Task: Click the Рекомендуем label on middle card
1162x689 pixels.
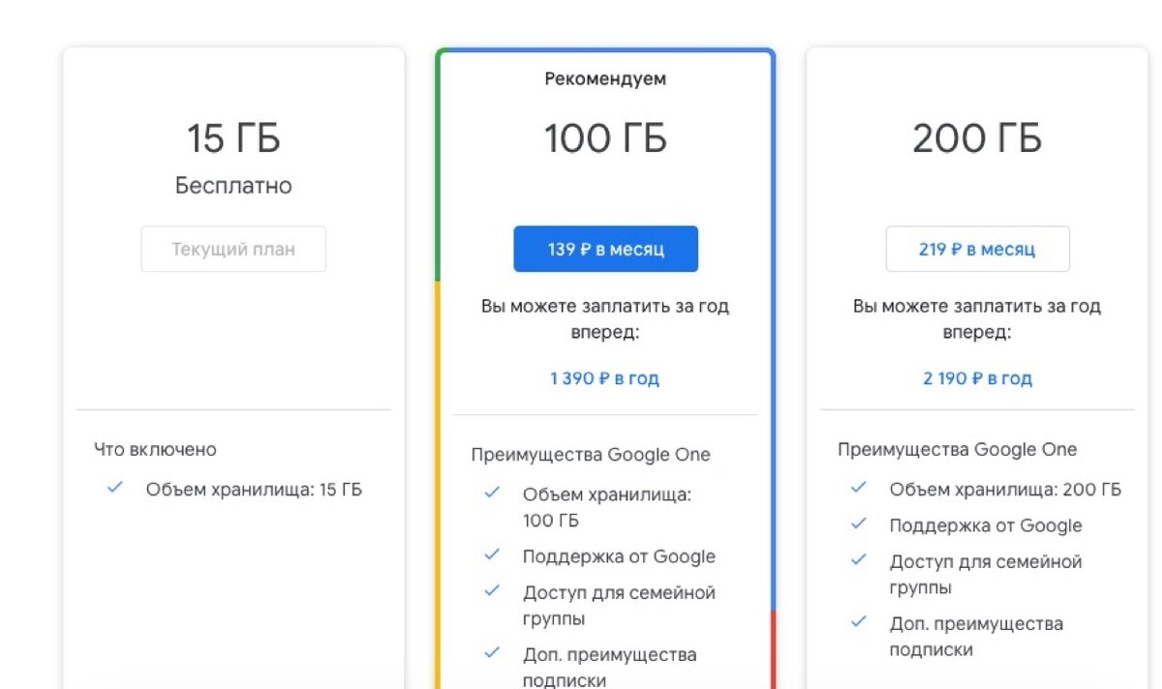Action: click(x=605, y=79)
